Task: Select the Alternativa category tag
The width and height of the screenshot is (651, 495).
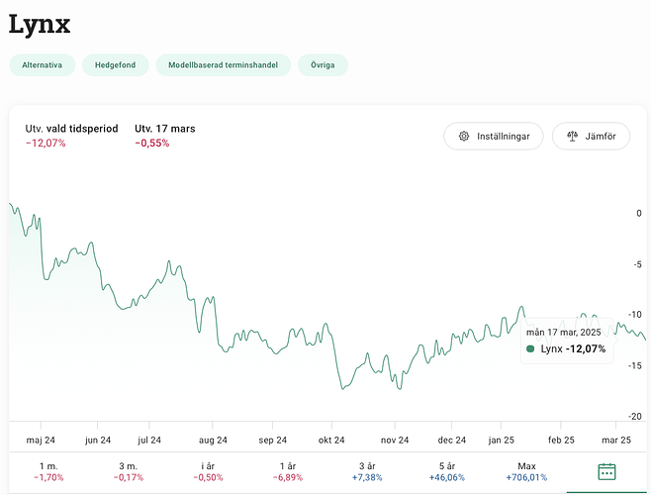Action: tap(42, 64)
